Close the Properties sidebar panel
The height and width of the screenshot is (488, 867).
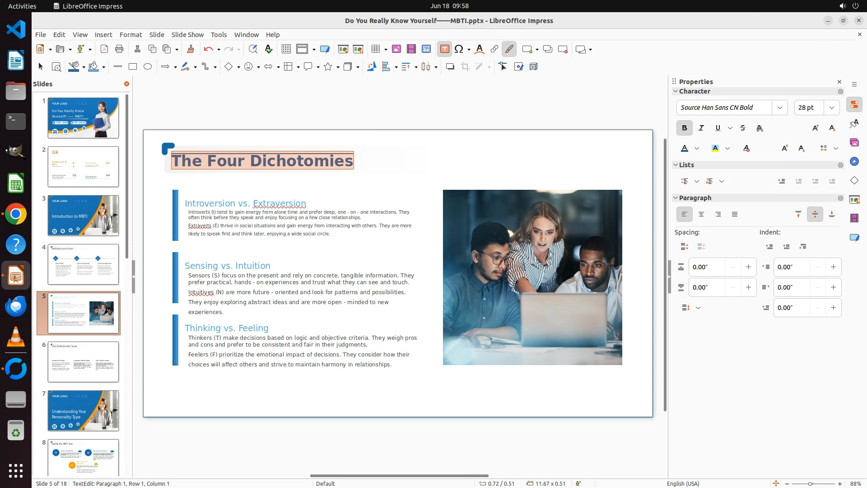839,82
